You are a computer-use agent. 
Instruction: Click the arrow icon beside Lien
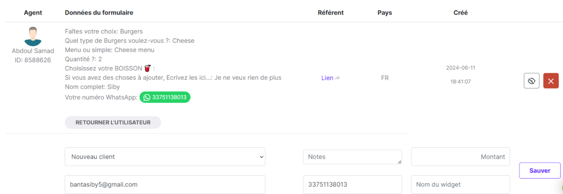(338, 78)
